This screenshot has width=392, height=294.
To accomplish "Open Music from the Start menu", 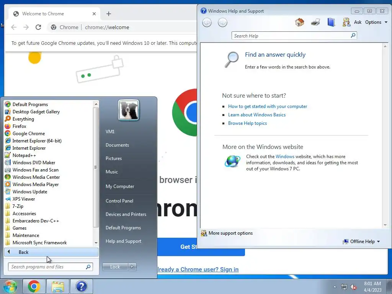I will [x=111, y=172].
